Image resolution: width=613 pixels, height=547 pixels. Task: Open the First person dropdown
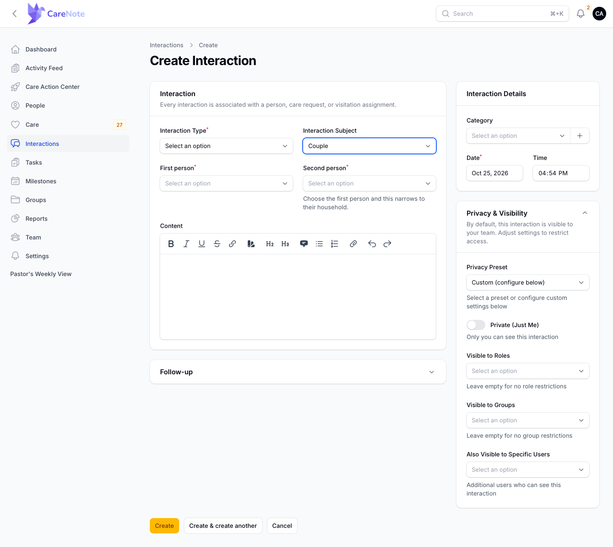[226, 183]
